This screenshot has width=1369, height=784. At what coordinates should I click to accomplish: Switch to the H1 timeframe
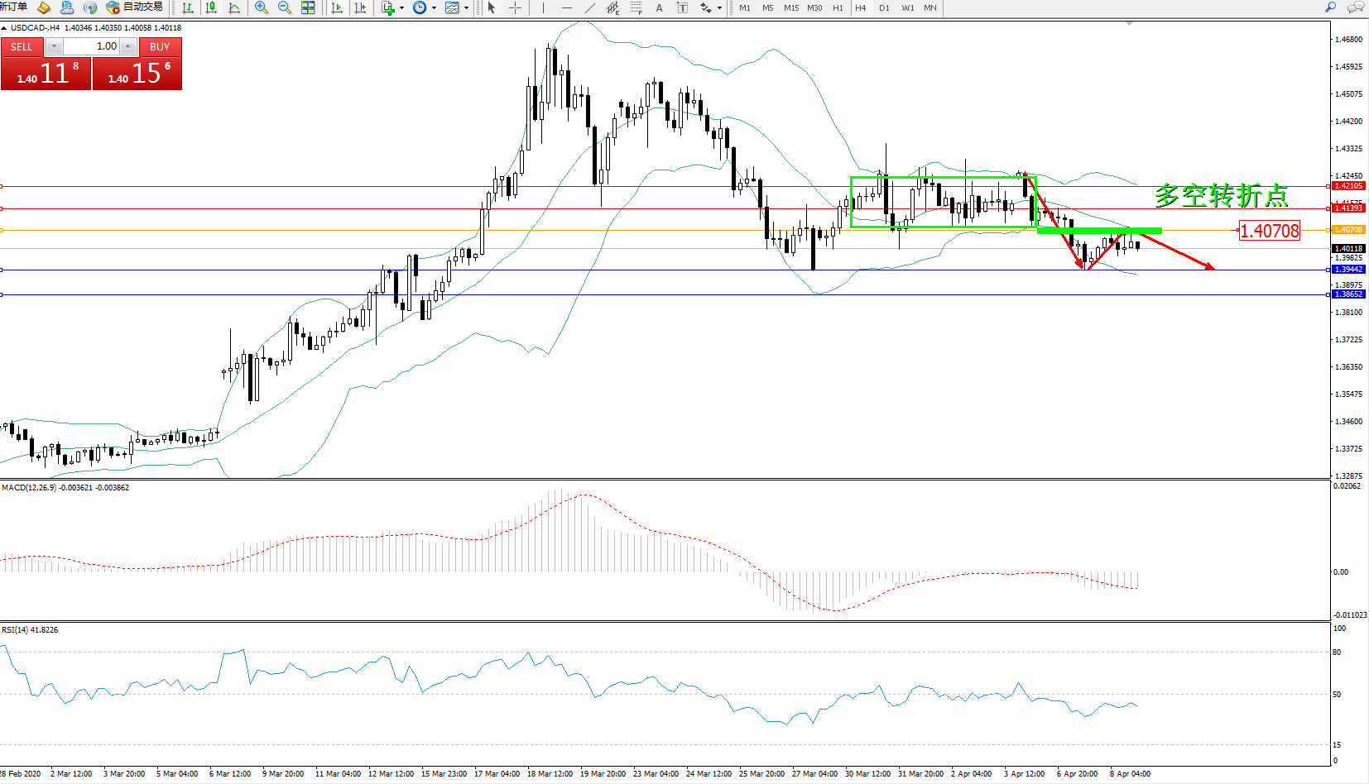coord(838,7)
